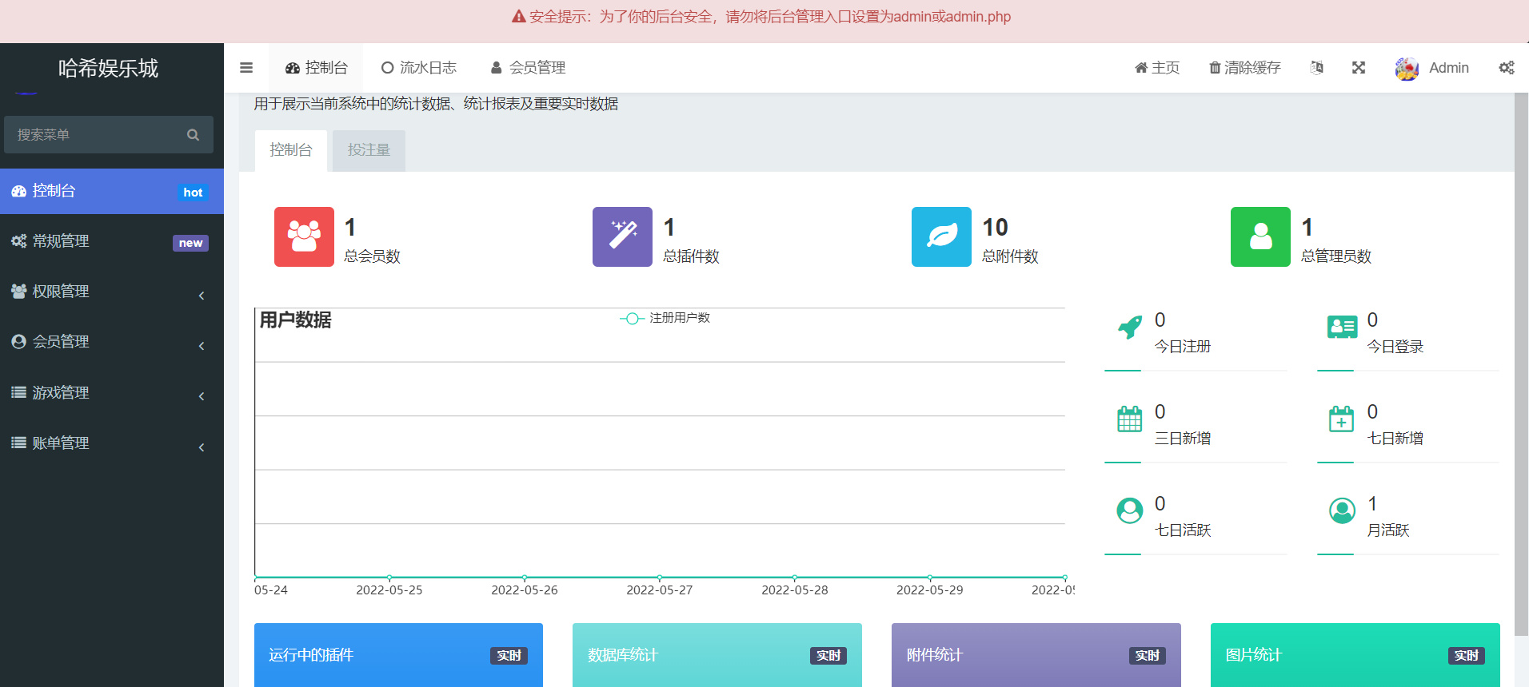Expand the 游戏管理 sidebar menu

click(111, 393)
